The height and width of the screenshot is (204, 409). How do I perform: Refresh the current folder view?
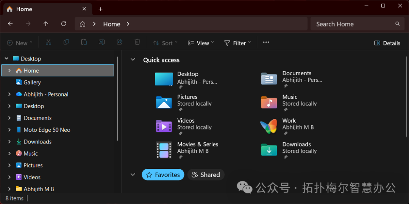point(64,24)
